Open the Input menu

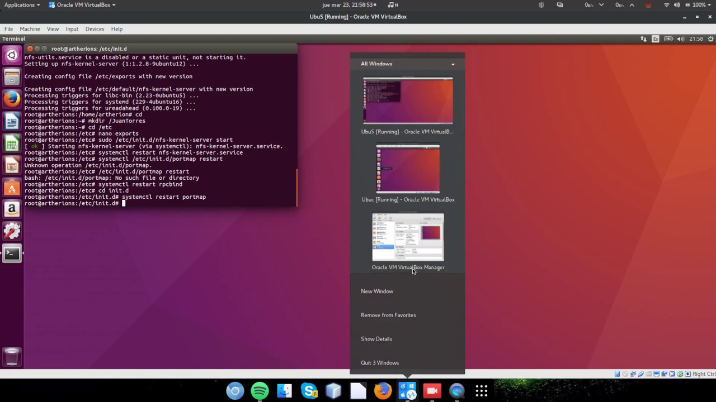[x=72, y=29]
